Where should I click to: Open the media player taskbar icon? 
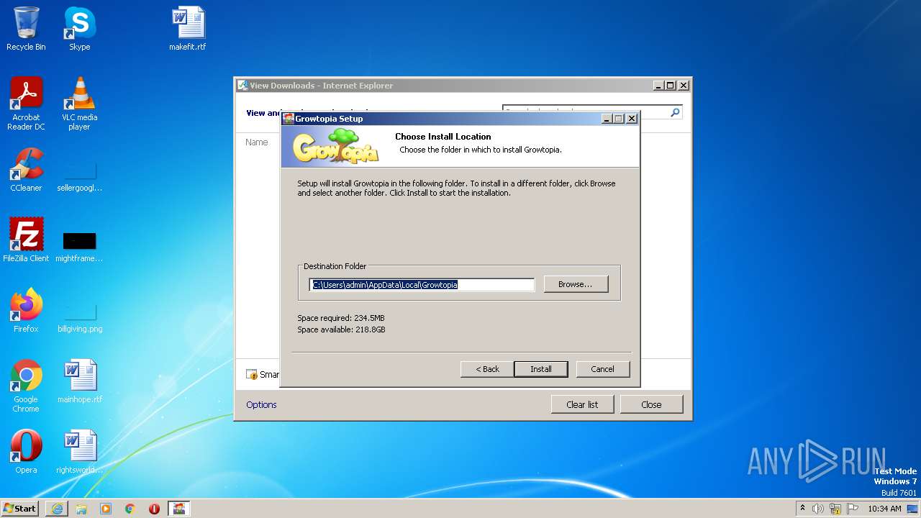pyautogui.click(x=106, y=509)
